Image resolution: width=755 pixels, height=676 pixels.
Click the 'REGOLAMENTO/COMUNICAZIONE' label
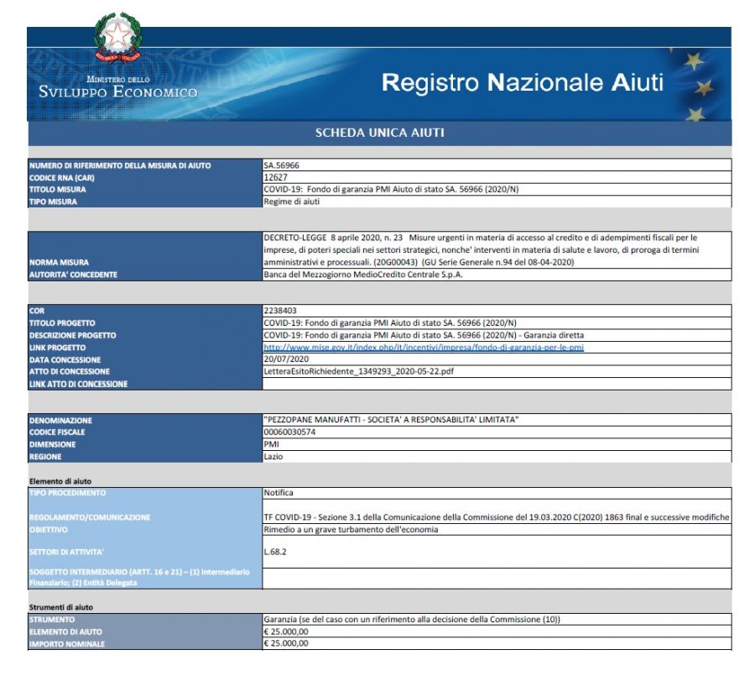90,517
